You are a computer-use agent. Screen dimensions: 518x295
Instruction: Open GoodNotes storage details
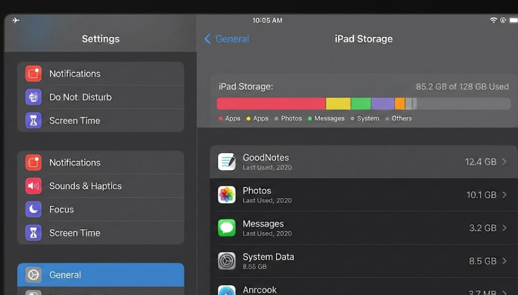[x=364, y=162]
